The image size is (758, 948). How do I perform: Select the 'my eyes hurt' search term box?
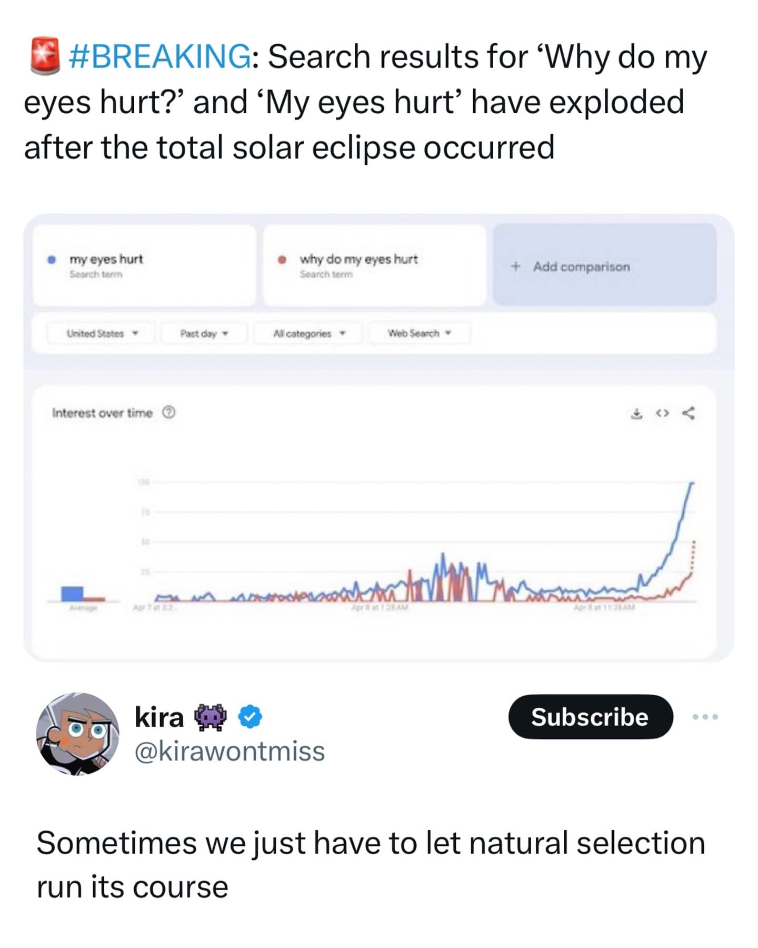144,265
